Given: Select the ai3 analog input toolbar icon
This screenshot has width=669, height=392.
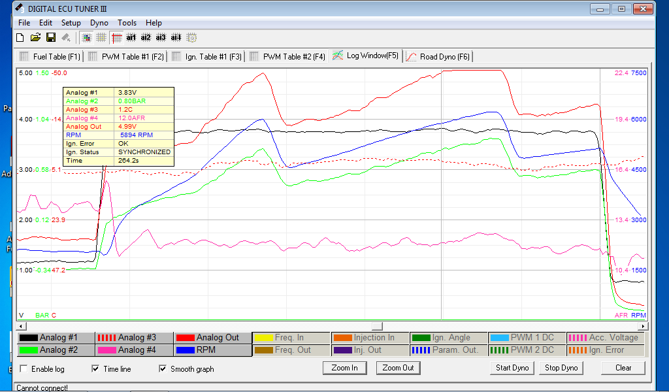Looking at the screenshot, I should 161,38.
